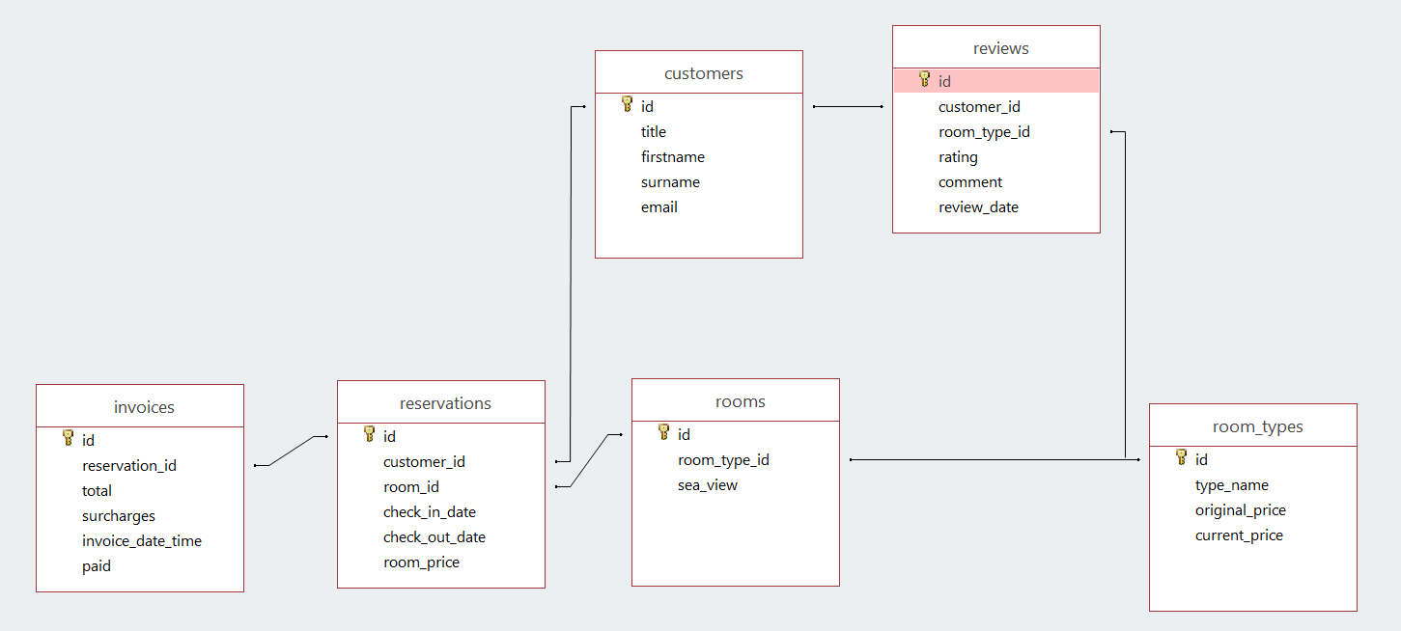Select the highlighted id row in reviews
Image resolution: width=1401 pixels, height=631 pixels.
pyautogui.click(x=995, y=80)
